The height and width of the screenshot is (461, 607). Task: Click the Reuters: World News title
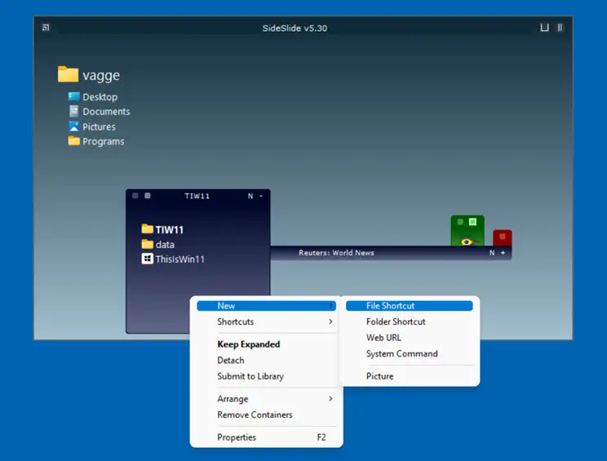(336, 253)
